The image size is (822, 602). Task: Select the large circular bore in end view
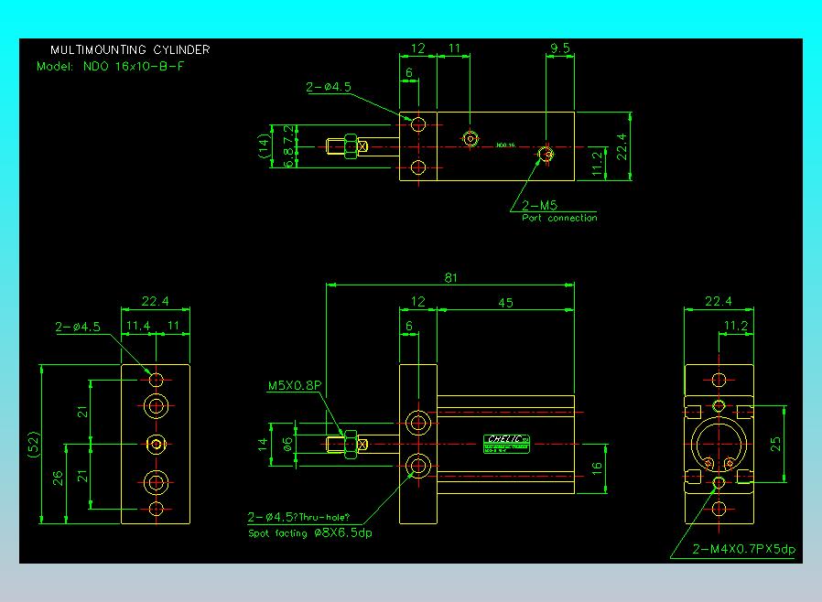(719, 444)
